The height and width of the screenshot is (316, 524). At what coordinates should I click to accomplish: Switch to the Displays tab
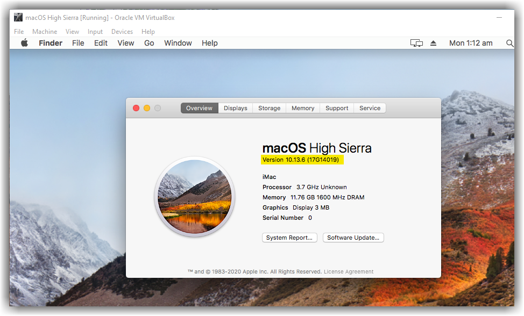click(236, 108)
